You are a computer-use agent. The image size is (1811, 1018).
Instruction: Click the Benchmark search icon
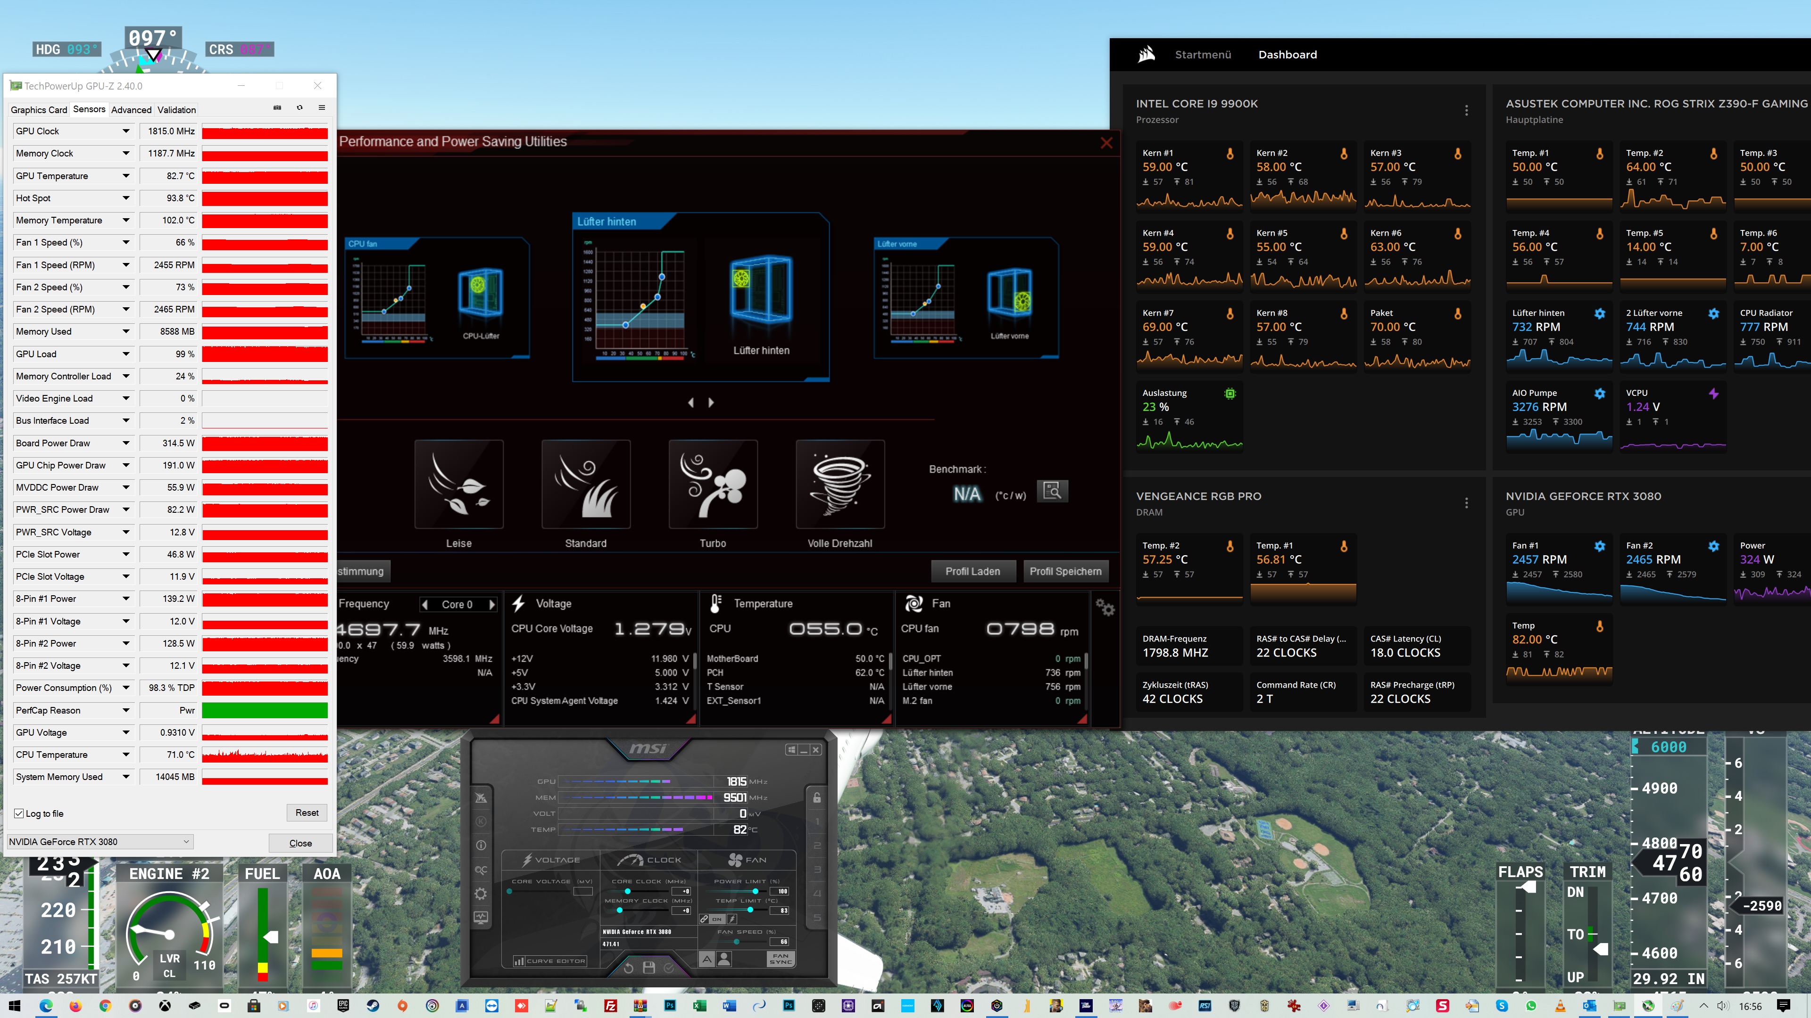tap(1053, 490)
